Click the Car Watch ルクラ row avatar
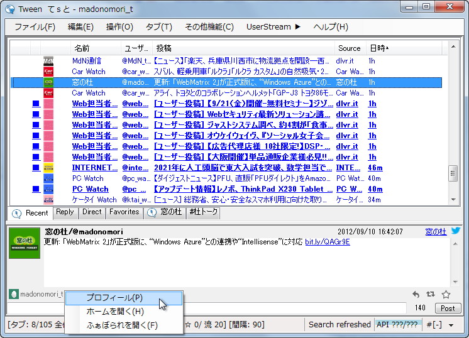Image resolution: width=469 pixels, height=338 pixels. click(x=48, y=72)
